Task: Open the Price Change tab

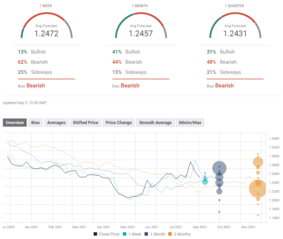Action: 118,123
